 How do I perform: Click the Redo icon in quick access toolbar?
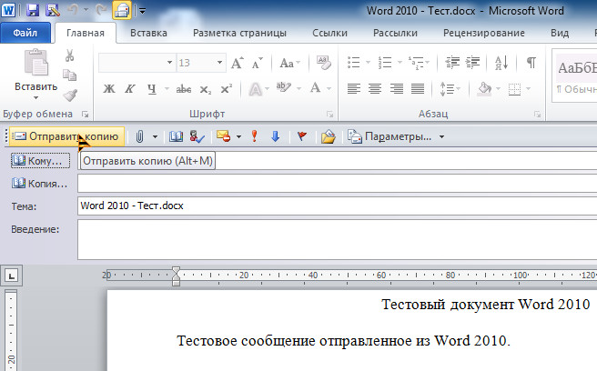pos(101,10)
